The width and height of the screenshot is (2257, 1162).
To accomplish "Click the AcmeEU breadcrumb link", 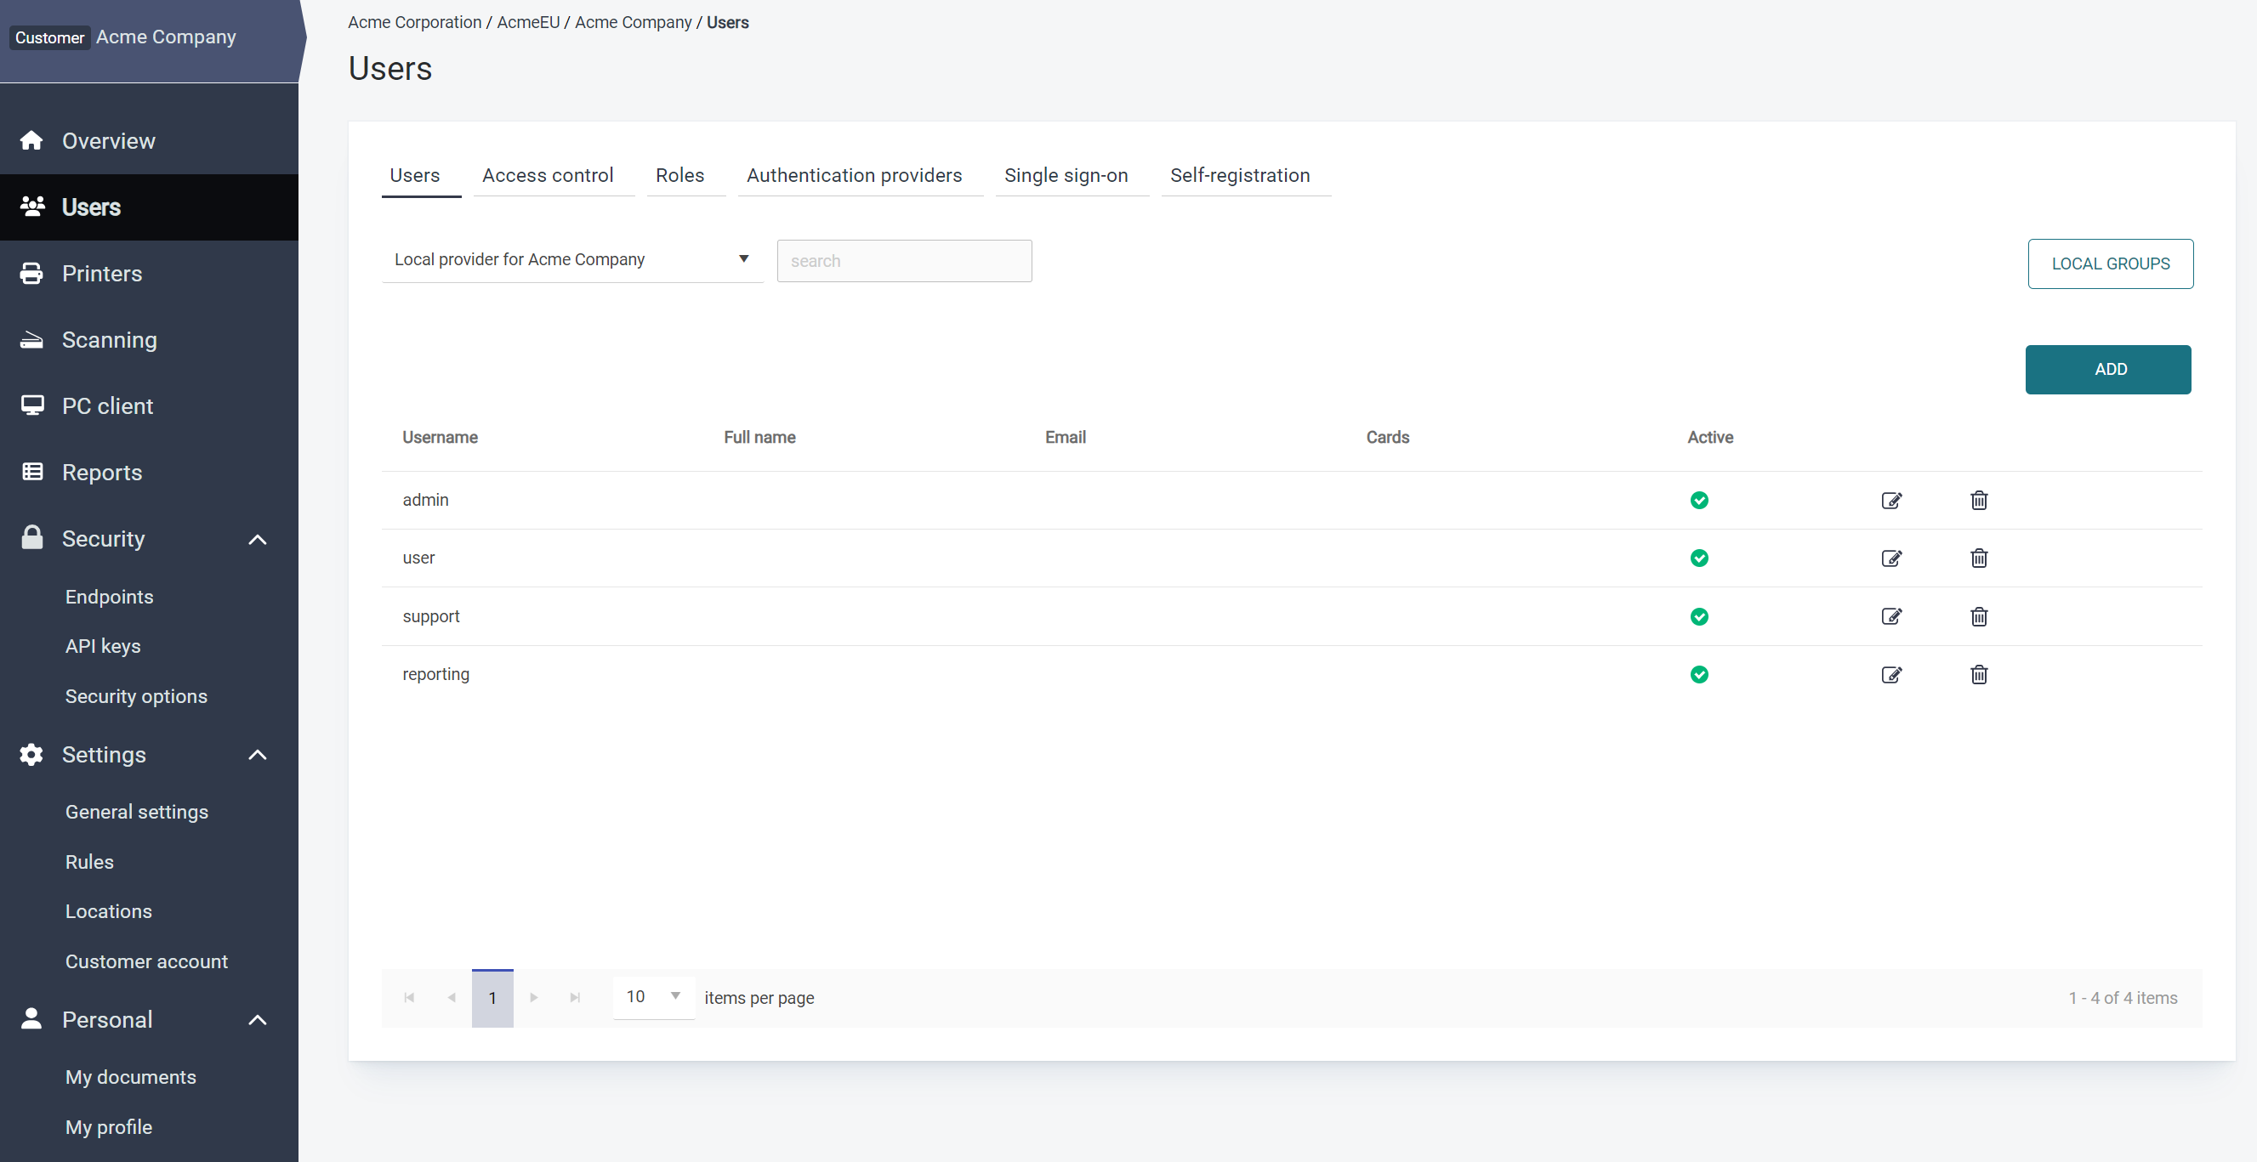I will point(527,22).
